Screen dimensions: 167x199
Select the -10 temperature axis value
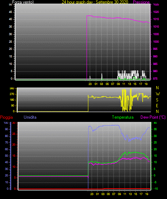tap(156, 189)
